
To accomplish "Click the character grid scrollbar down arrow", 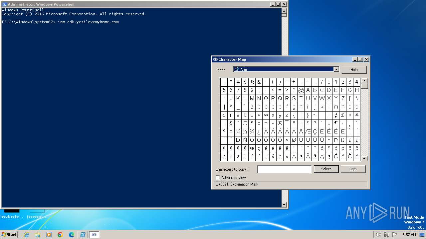I will pyautogui.click(x=364, y=159).
